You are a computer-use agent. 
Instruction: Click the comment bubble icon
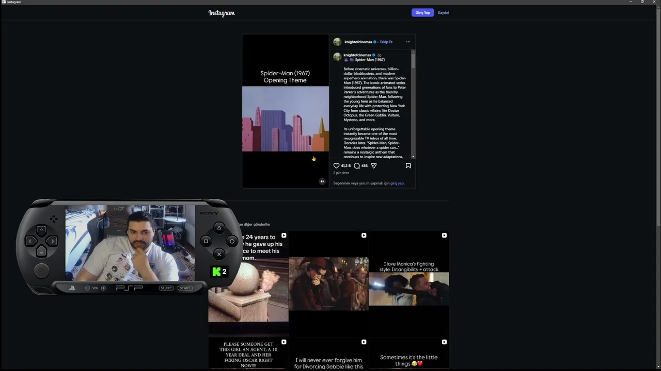(x=357, y=165)
